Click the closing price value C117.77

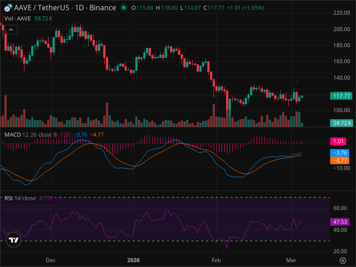point(214,8)
